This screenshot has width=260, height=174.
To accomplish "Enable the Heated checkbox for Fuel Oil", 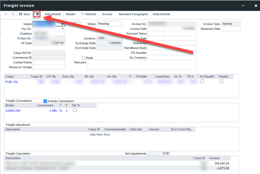I will click(221, 82).
